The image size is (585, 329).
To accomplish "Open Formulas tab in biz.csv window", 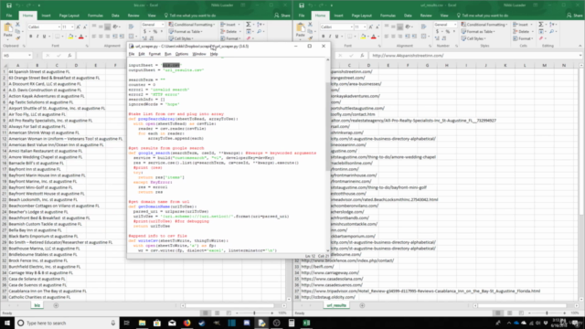I will click(95, 16).
